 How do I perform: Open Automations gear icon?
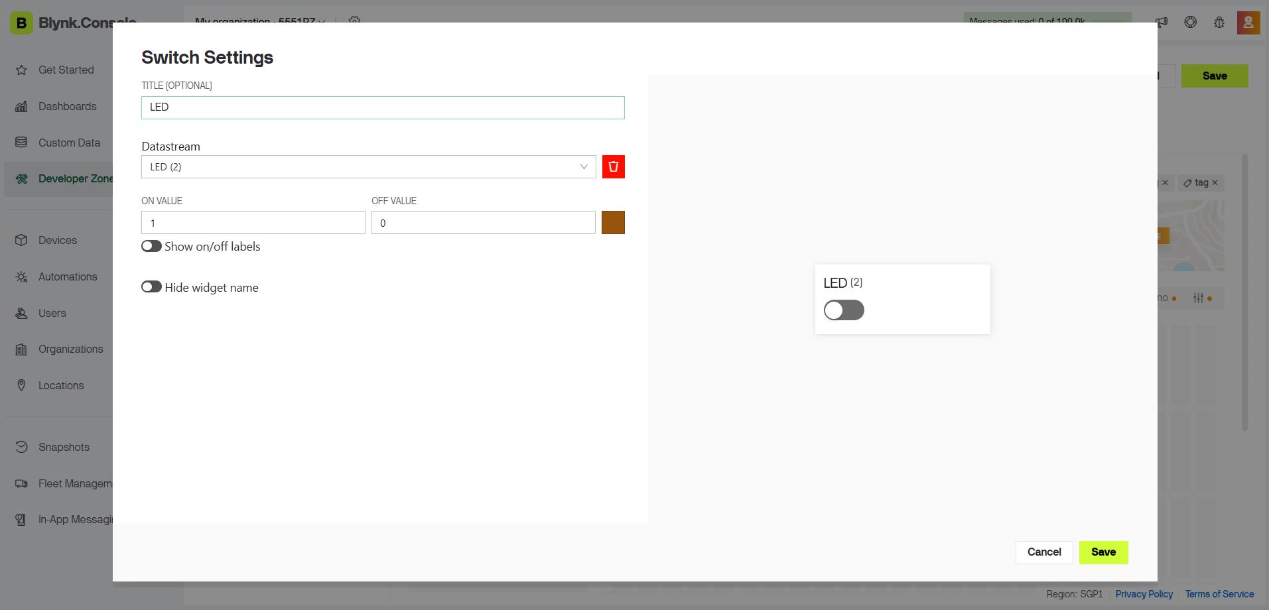[21, 276]
